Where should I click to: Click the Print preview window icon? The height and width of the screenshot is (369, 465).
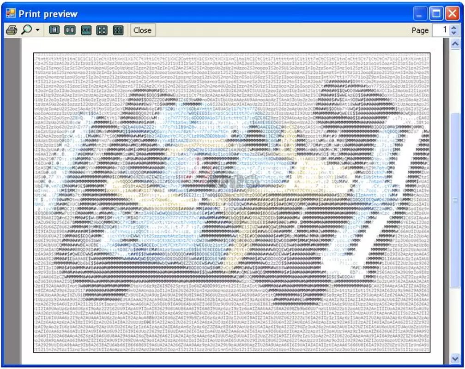point(11,13)
